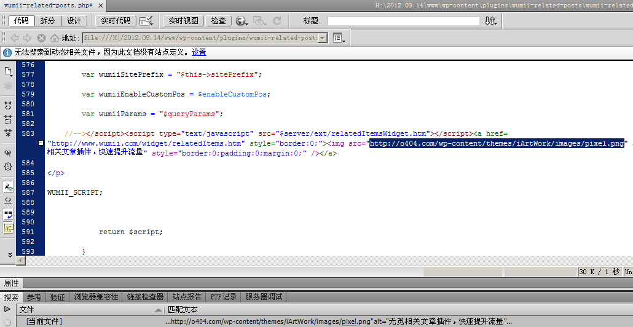The width and height of the screenshot is (633, 327).
Task: Click 'WUMII_SCRIPT;' on line 587
Action: click(75, 192)
